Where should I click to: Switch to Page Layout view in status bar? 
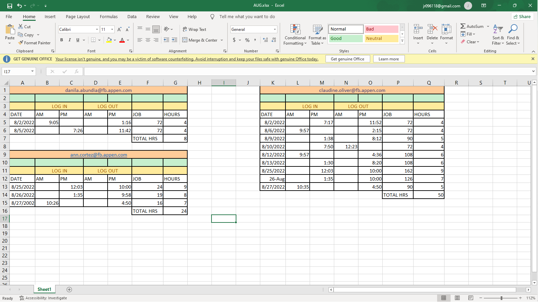coord(457,298)
